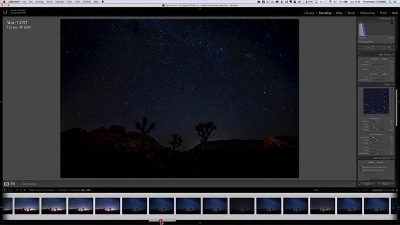400x225 pixels.
Task: Hide the Detail preview with its disclosure triangle
Action: (x=392, y=89)
